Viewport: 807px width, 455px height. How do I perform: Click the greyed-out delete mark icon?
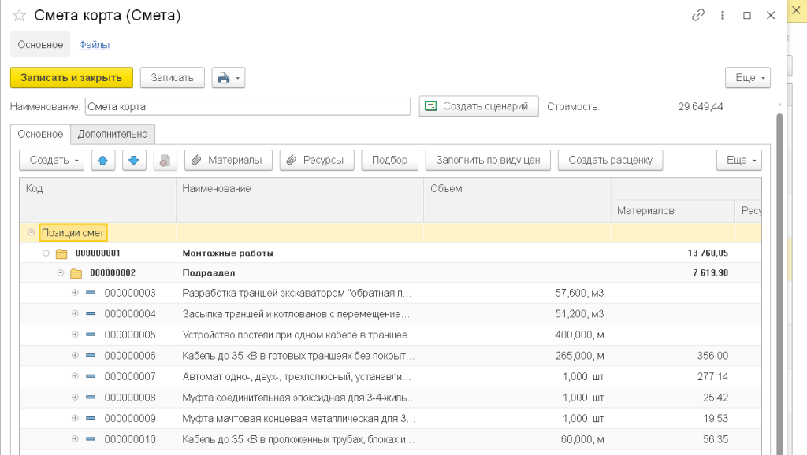[x=165, y=160]
